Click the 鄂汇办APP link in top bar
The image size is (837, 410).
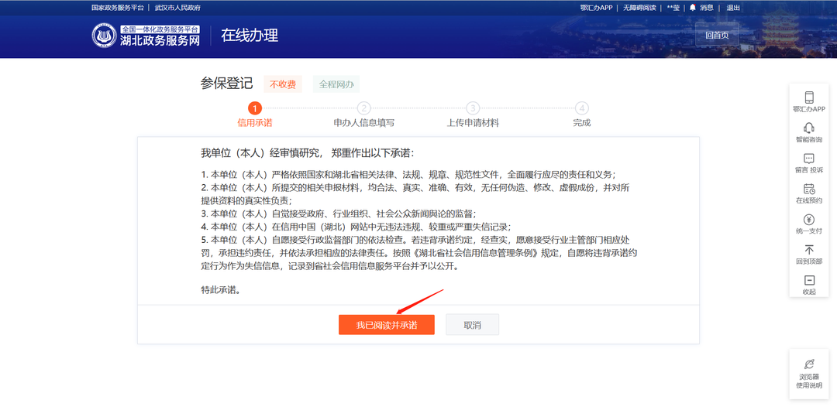[596, 8]
